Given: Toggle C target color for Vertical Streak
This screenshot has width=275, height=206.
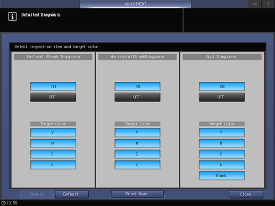Looking at the screenshot, I should tap(53, 154).
